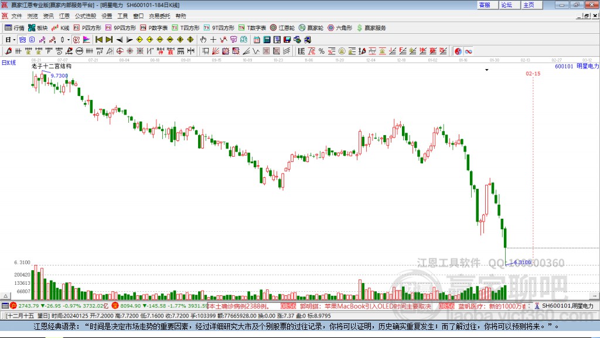This screenshot has width=600, height=338.
Task: Open the 公式选股 menu
Action: coord(86,16)
